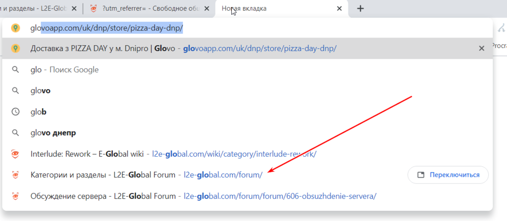
Task: Choose "glo - Поиск Google" search suggestion
Action: (64, 69)
